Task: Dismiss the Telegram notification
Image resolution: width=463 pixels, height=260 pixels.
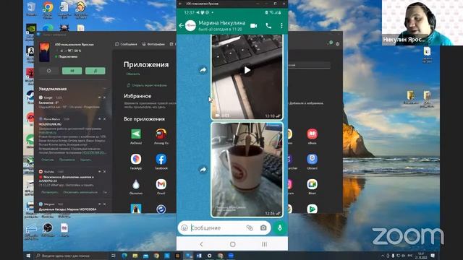Action: (x=104, y=204)
